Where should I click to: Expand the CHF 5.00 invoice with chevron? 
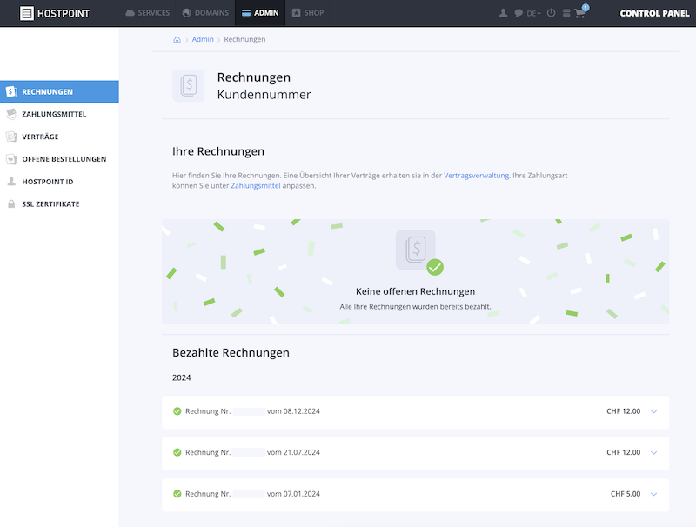point(654,494)
